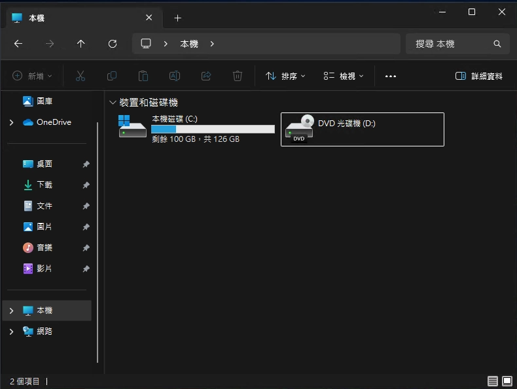Viewport: 517px width, 389px height.
Task: Close the 本機 tab
Action: [x=149, y=18]
